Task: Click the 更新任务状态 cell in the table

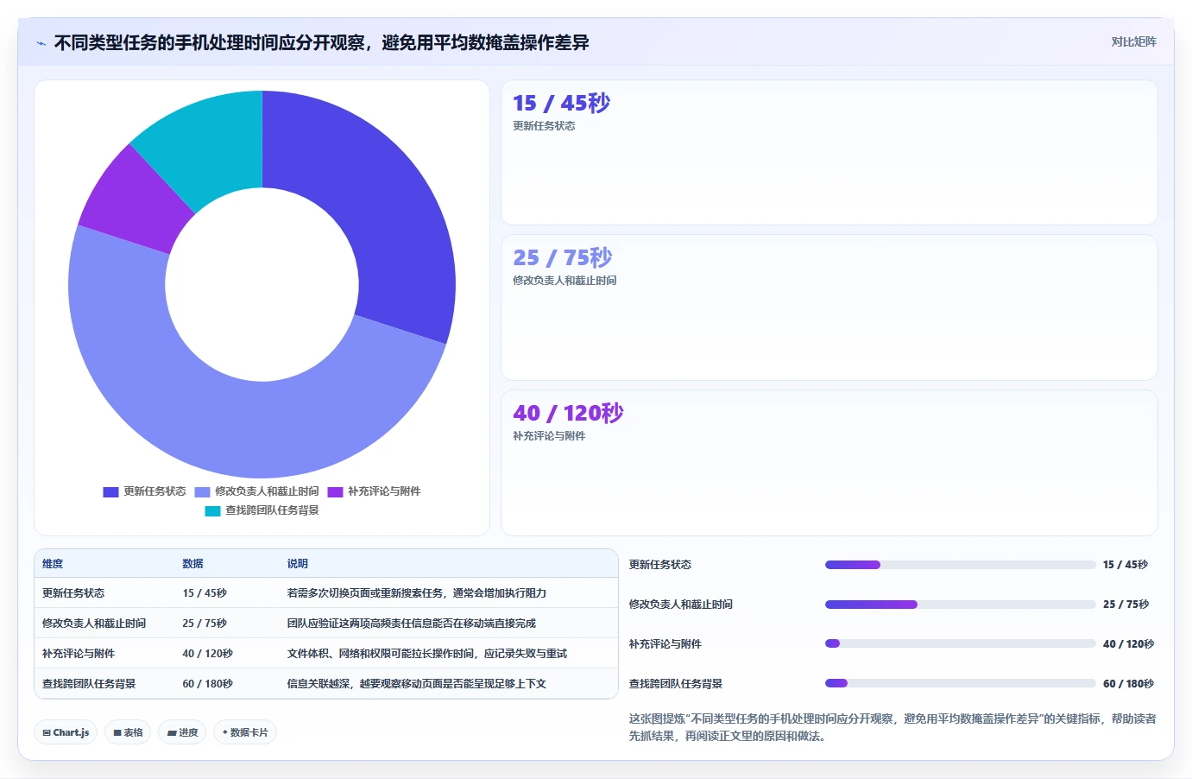Action: coord(73,593)
